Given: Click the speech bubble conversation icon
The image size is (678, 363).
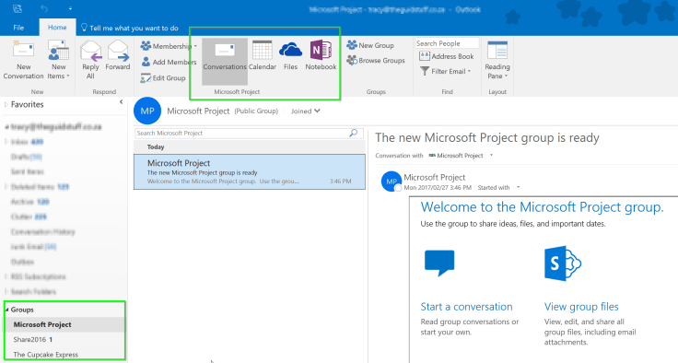Looking at the screenshot, I should click(439, 263).
